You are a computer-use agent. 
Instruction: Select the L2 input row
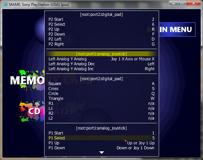click(101, 118)
